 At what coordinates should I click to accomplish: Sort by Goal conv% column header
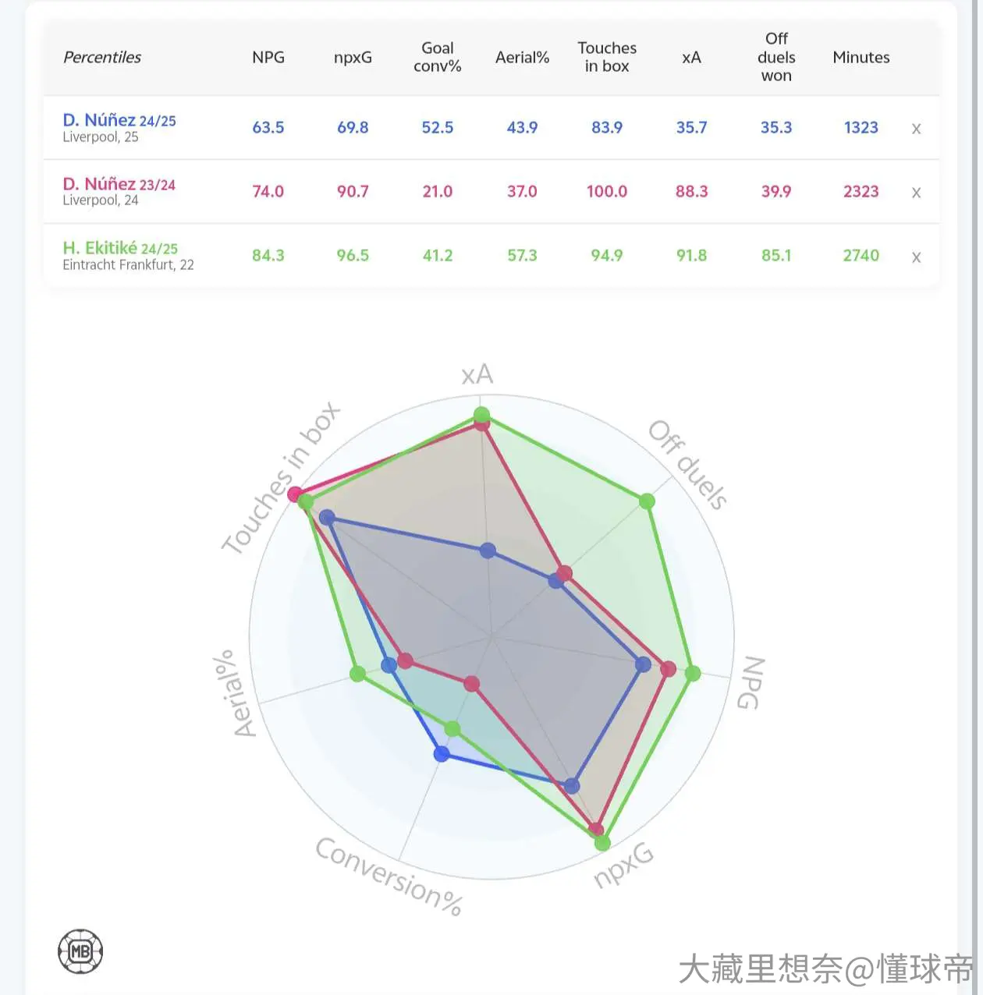[438, 57]
